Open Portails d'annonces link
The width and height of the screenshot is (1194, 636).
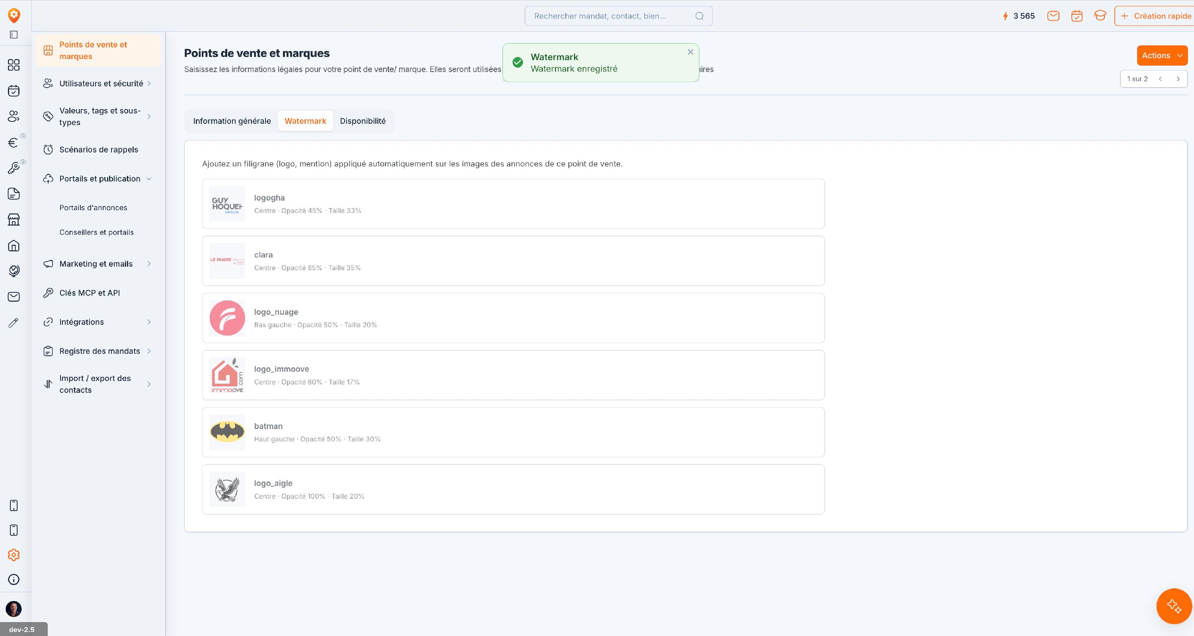pyautogui.click(x=93, y=208)
